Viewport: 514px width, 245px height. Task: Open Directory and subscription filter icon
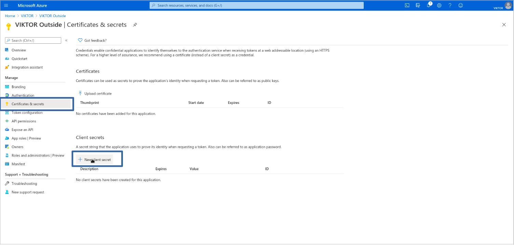point(418,5)
